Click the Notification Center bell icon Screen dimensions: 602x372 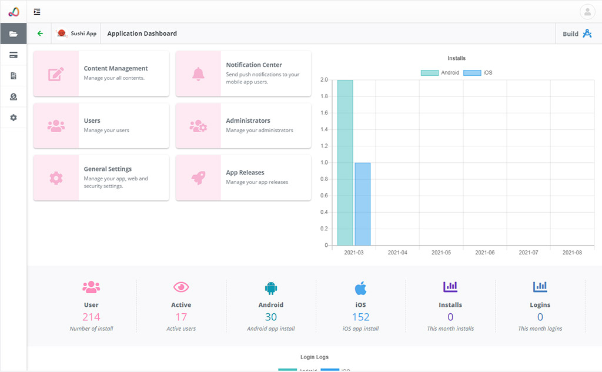point(198,73)
